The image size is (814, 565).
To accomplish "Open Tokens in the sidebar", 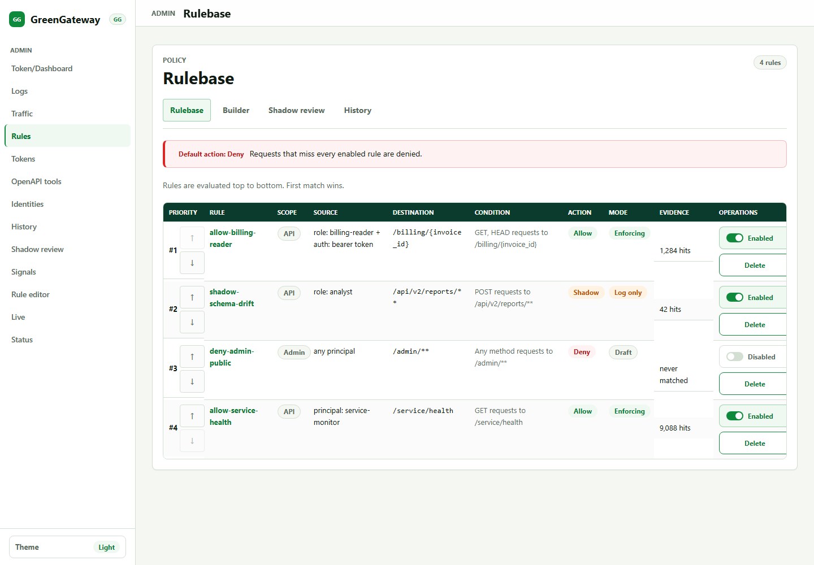I will pos(68,159).
